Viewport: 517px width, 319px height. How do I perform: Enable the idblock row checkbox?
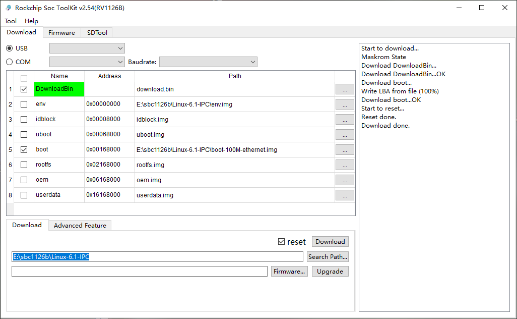24,119
